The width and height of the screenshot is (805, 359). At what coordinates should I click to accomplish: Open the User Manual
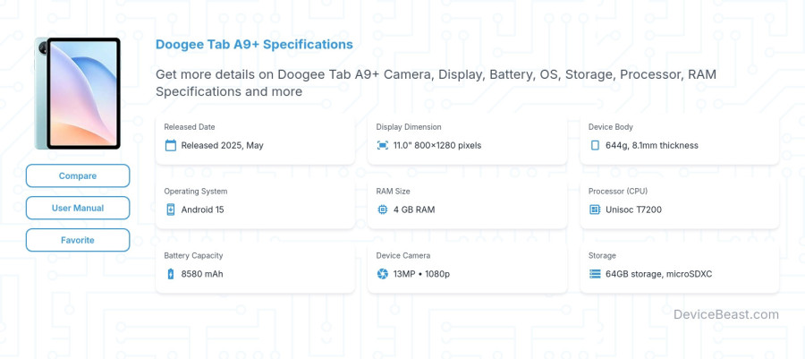[78, 208]
